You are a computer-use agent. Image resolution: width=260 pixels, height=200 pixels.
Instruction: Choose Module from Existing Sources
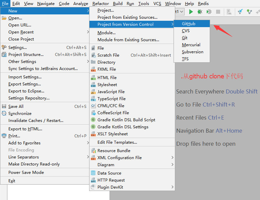point(132,40)
